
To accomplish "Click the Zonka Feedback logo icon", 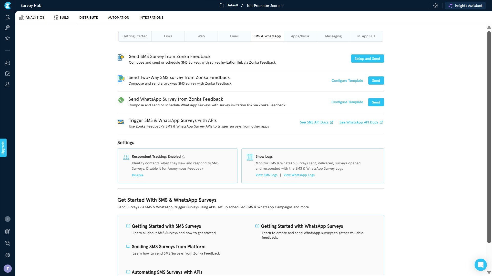I will (x=8, y=5).
